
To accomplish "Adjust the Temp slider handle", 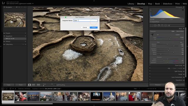I will tap(171, 37).
